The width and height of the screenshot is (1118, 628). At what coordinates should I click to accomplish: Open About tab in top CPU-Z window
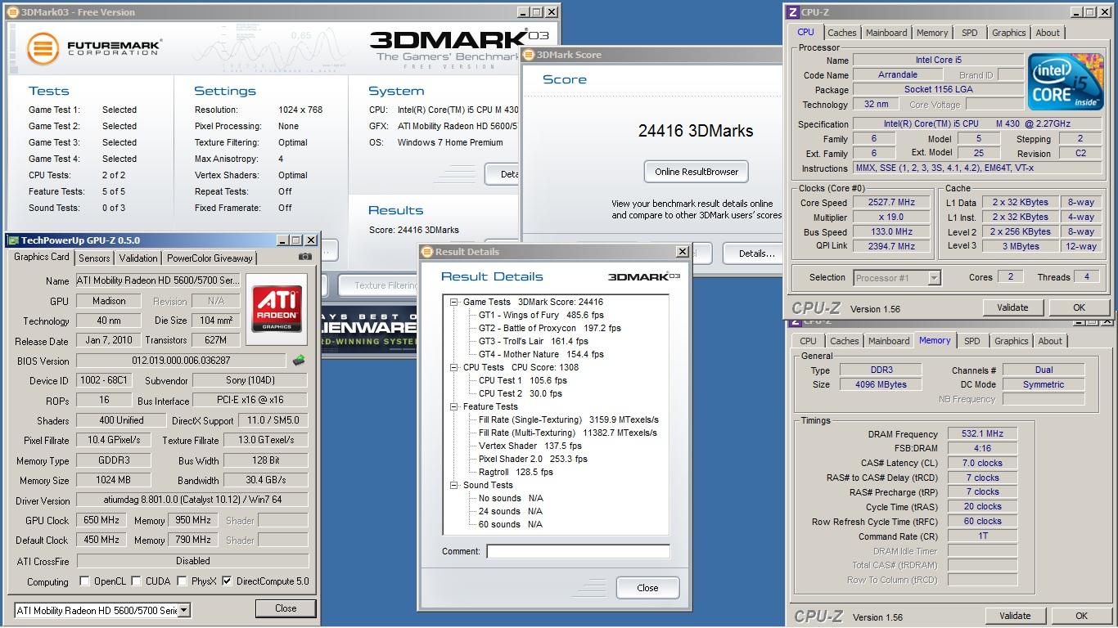click(x=1048, y=33)
